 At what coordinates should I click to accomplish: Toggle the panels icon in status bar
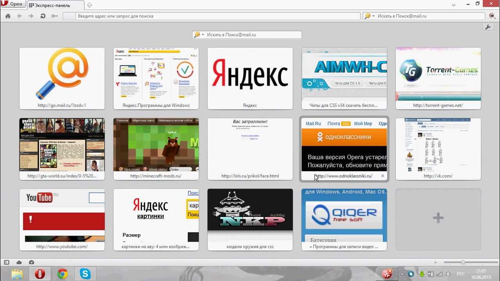(6, 262)
